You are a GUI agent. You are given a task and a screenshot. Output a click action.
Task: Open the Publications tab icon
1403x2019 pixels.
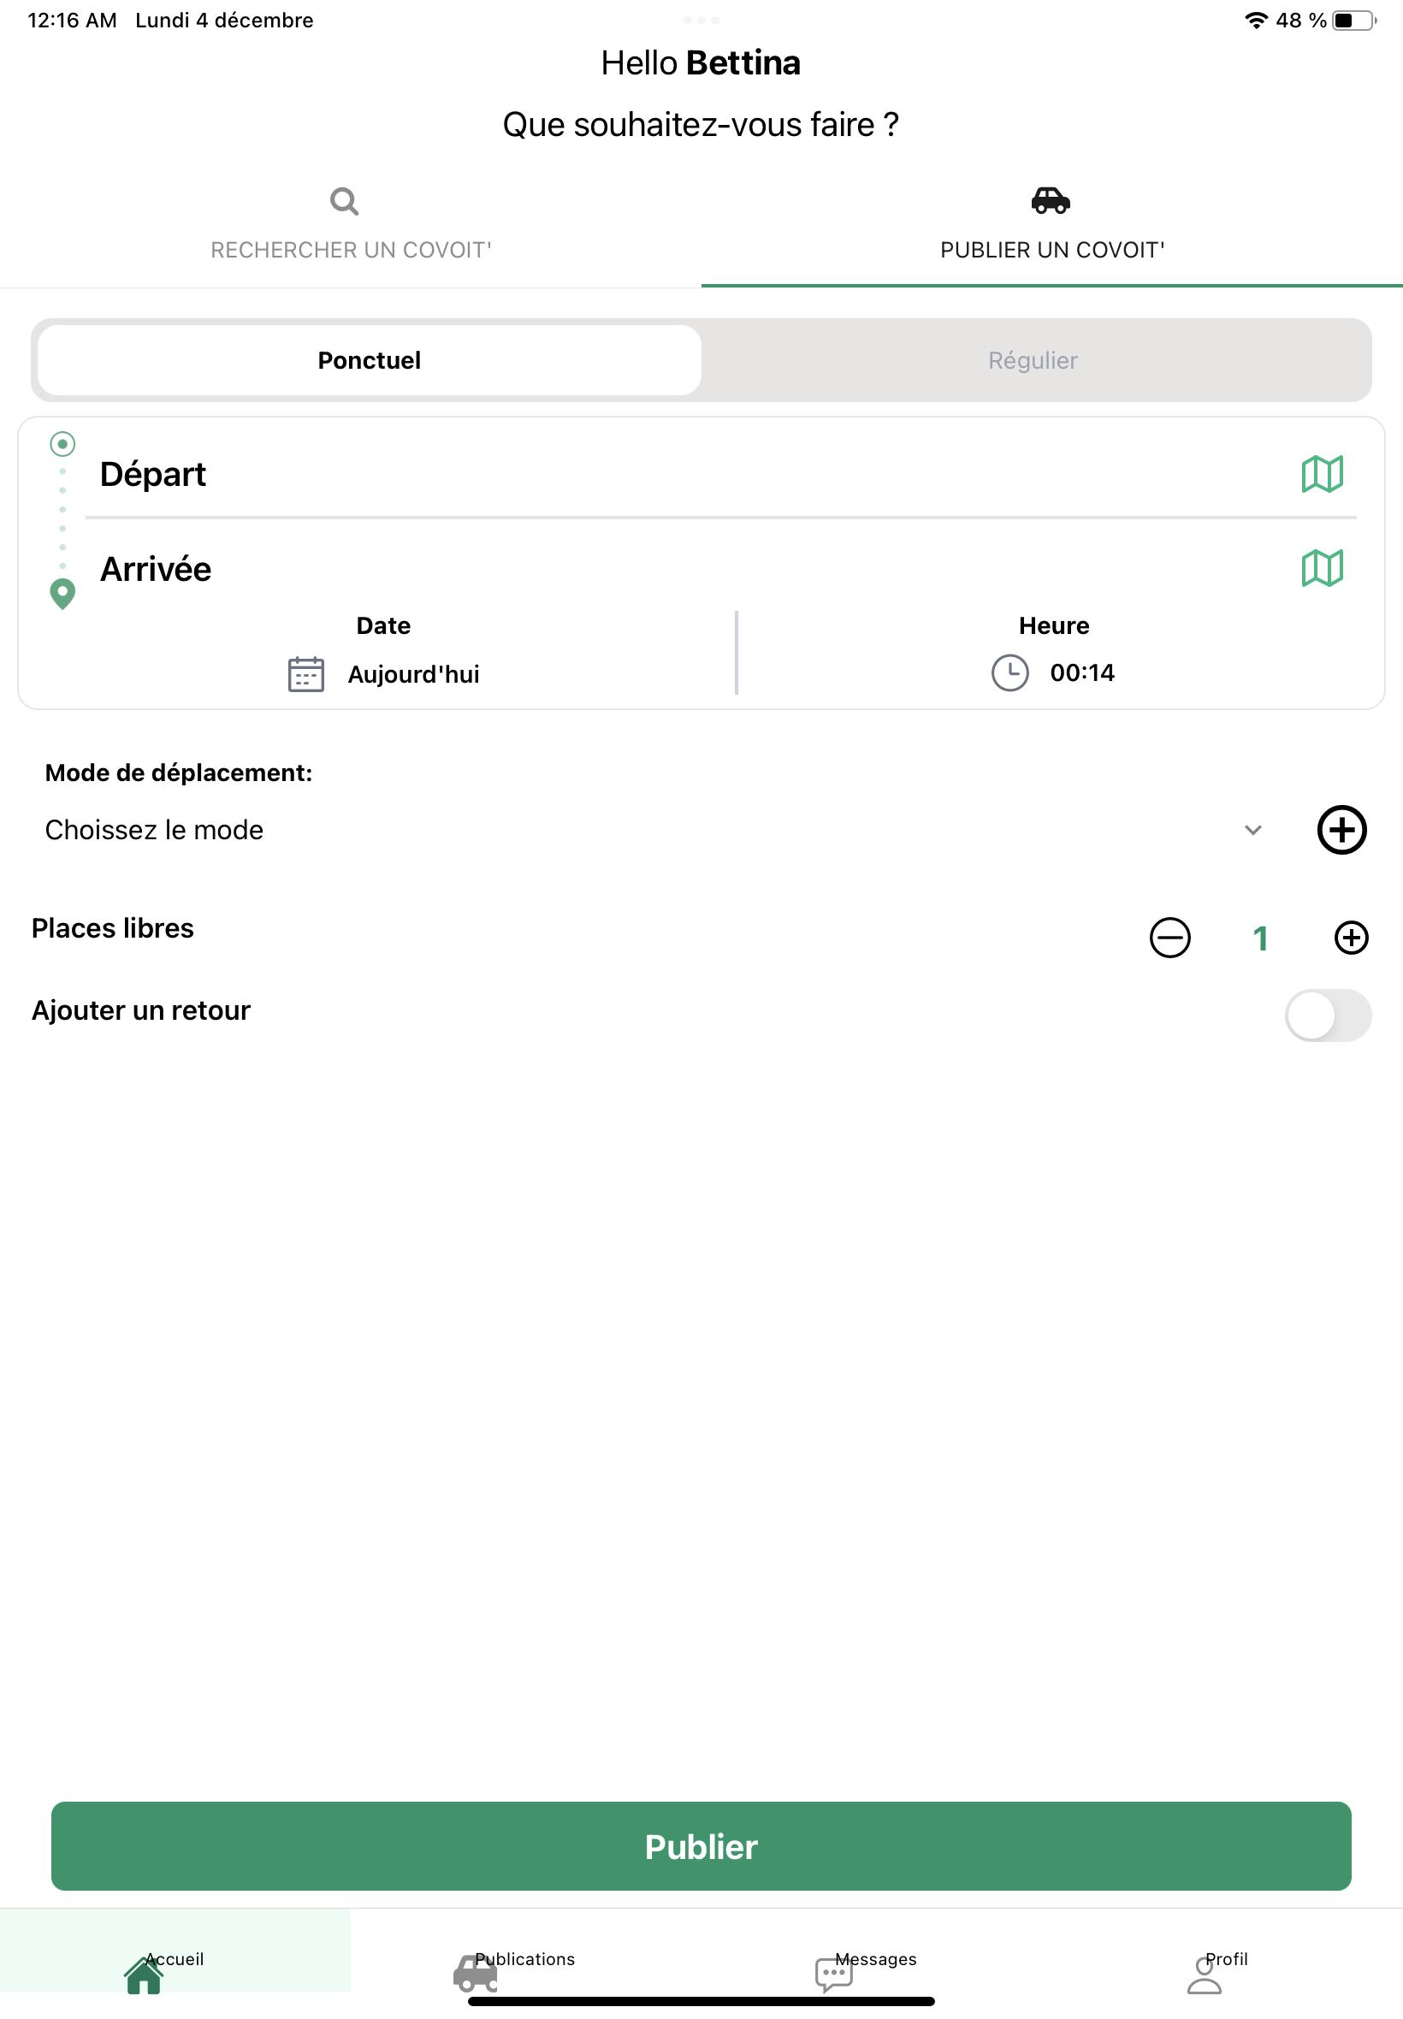pyautogui.click(x=476, y=1975)
